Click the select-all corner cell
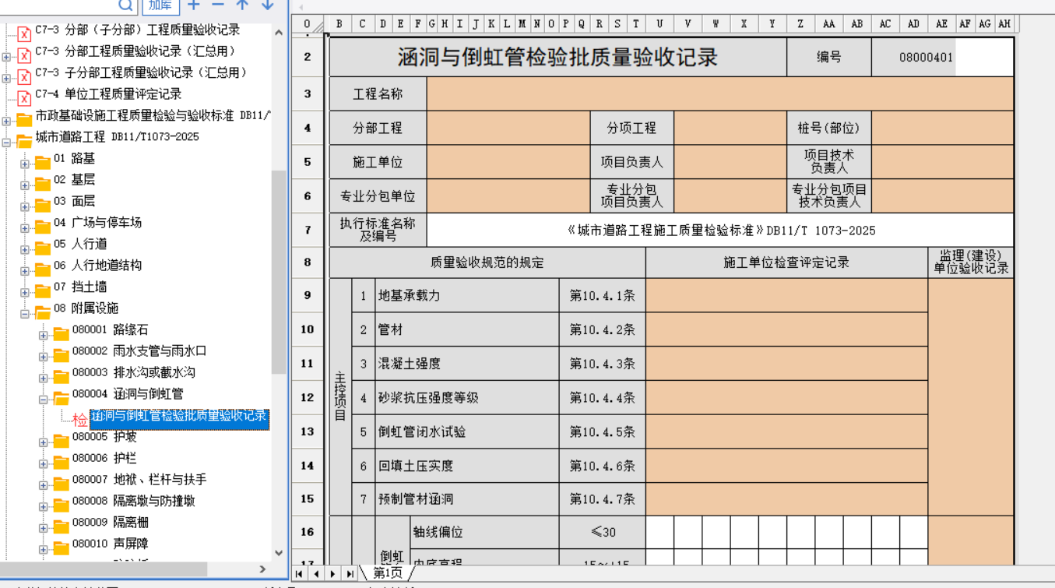 308,24
